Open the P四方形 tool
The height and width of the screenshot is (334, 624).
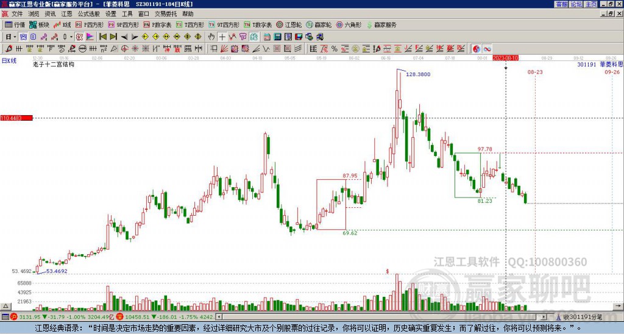click(90, 24)
